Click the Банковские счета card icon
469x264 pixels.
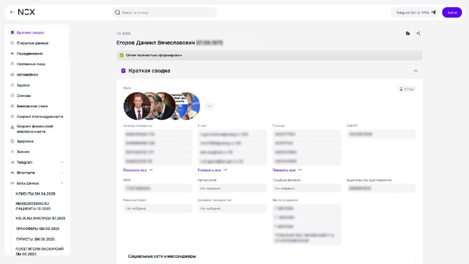pyautogui.click(x=12, y=106)
